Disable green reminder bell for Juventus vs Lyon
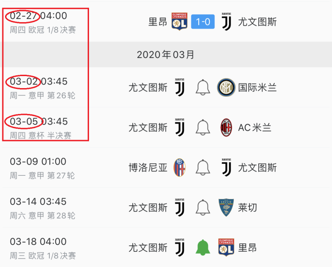The image size is (332, 267). pos(203,248)
